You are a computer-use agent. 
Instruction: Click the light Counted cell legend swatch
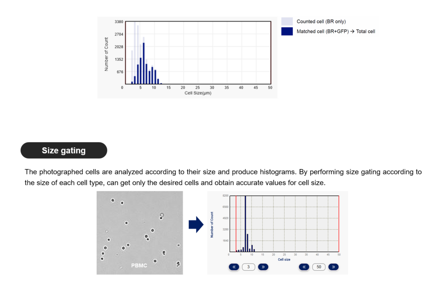[x=287, y=21]
